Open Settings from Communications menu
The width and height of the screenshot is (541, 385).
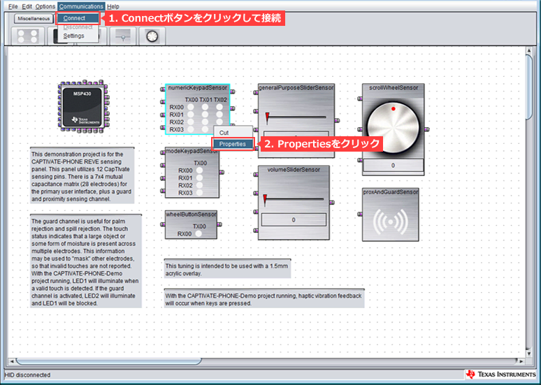click(78, 36)
